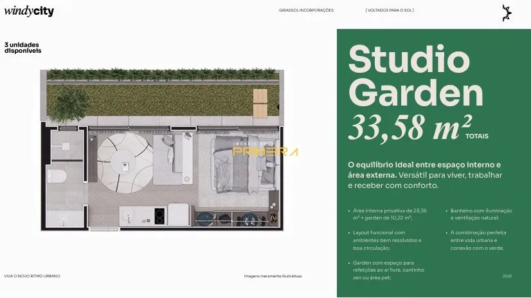Click the 'Garden com espaço para refeições' bullet
Image resolution: width=531 pixels, height=298 pixels.
pos(388,270)
